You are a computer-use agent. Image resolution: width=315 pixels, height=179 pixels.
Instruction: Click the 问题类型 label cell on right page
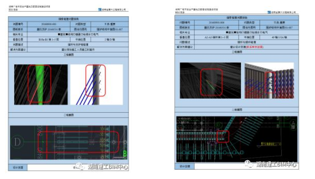[249, 23]
